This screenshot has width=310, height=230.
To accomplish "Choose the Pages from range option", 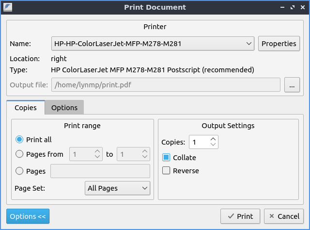I will point(19,154).
